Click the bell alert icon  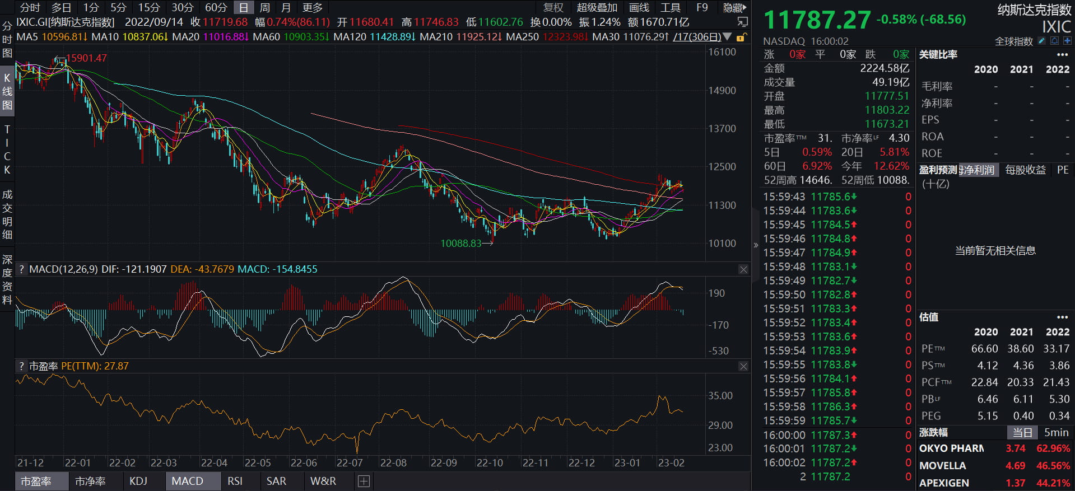tap(1054, 41)
